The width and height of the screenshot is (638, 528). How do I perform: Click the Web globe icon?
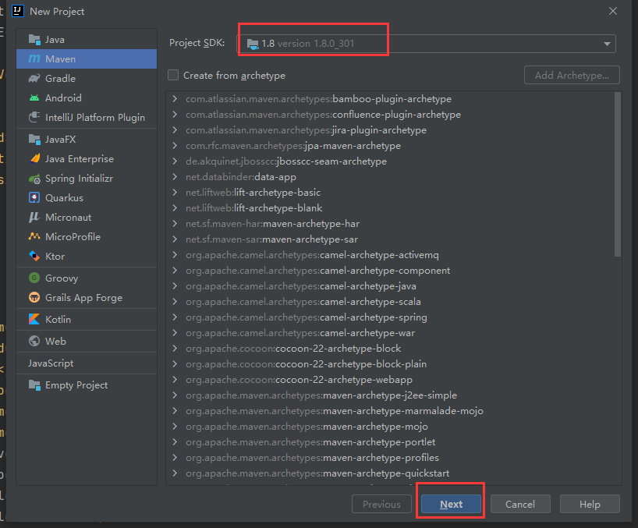(x=34, y=341)
